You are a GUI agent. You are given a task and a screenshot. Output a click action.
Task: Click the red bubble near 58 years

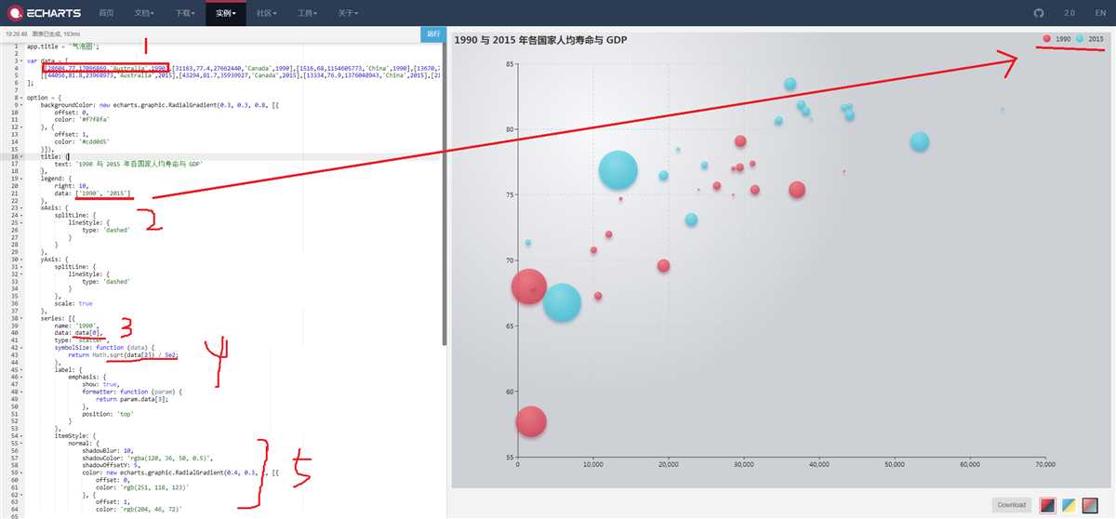click(531, 420)
